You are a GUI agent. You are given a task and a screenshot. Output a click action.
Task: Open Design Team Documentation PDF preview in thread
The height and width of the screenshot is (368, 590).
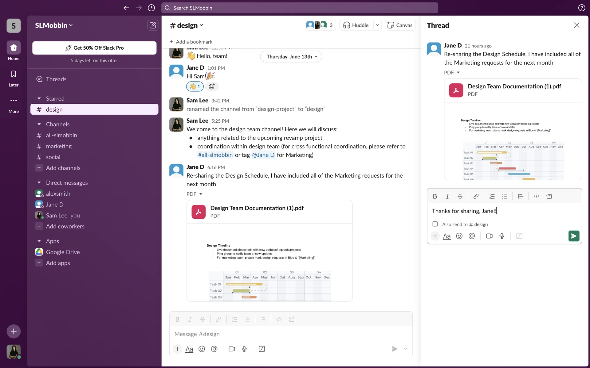(x=513, y=141)
